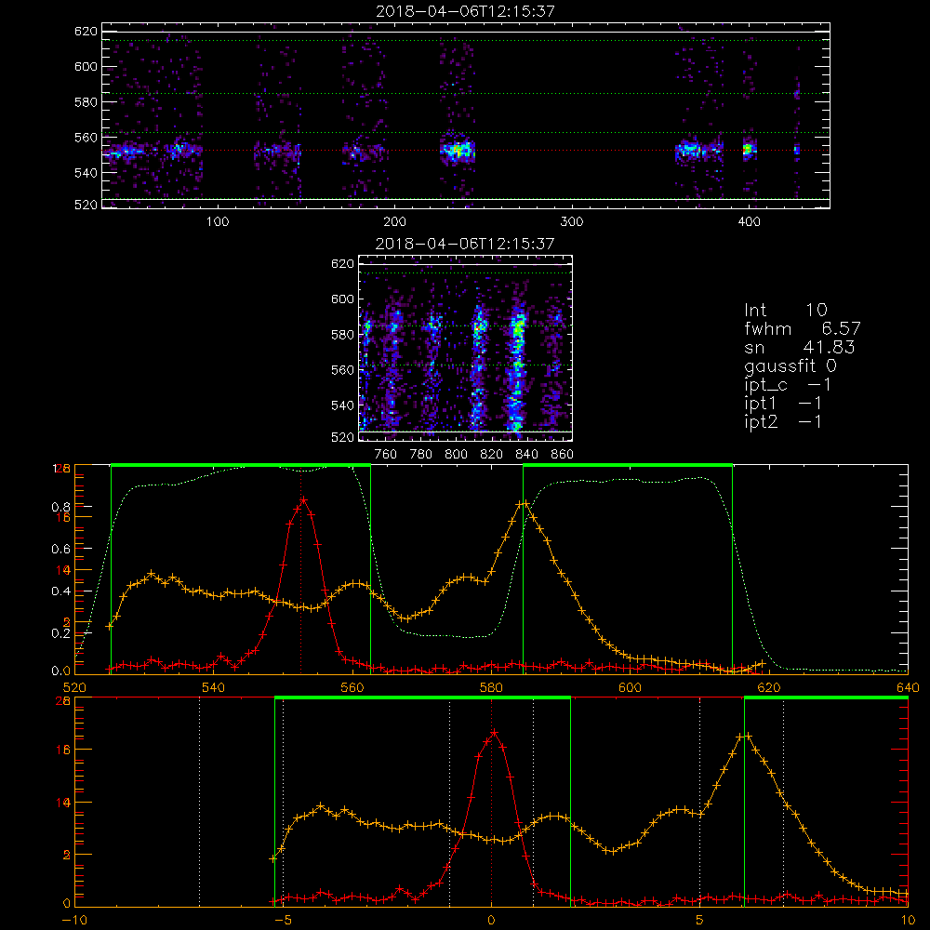Image resolution: width=930 pixels, height=930 pixels.
Task: Click the middle spectrogram title 2018-04-06T12:15:37
Action: tap(465, 244)
